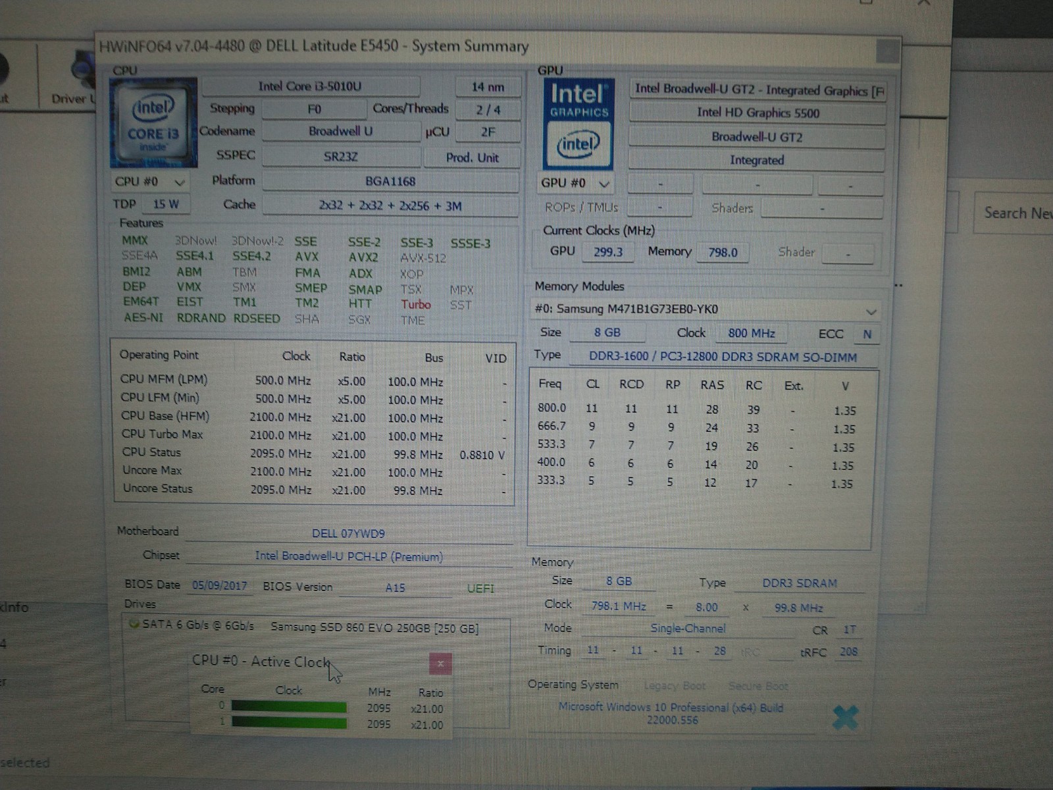Click the Turbo feature label in red

(416, 305)
